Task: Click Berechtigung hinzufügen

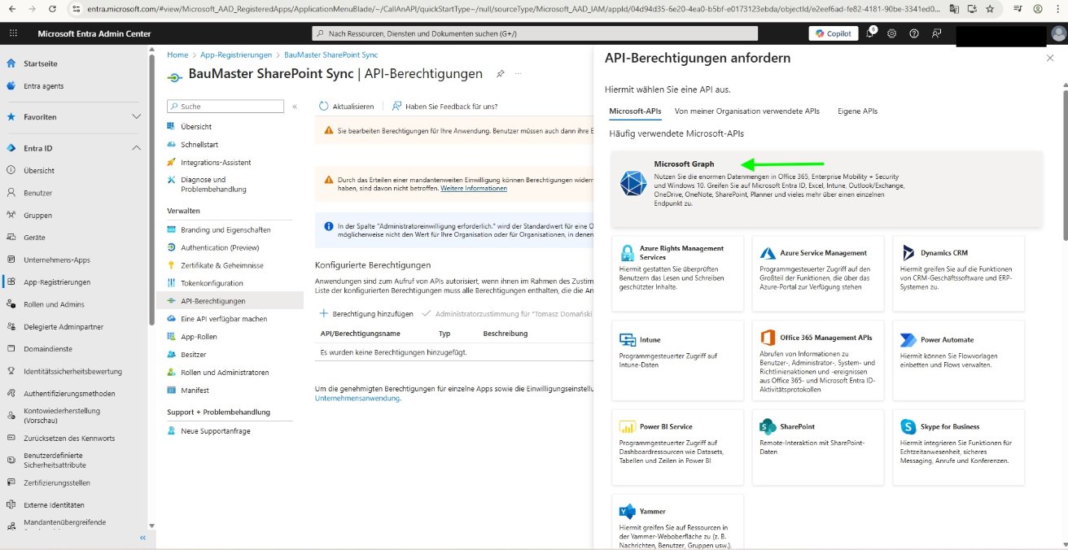Action: pyautogui.click(x=366, y=313)
